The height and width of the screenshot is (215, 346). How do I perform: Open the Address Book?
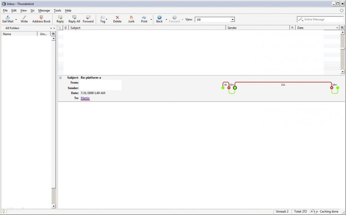click(x=41, y=18)
